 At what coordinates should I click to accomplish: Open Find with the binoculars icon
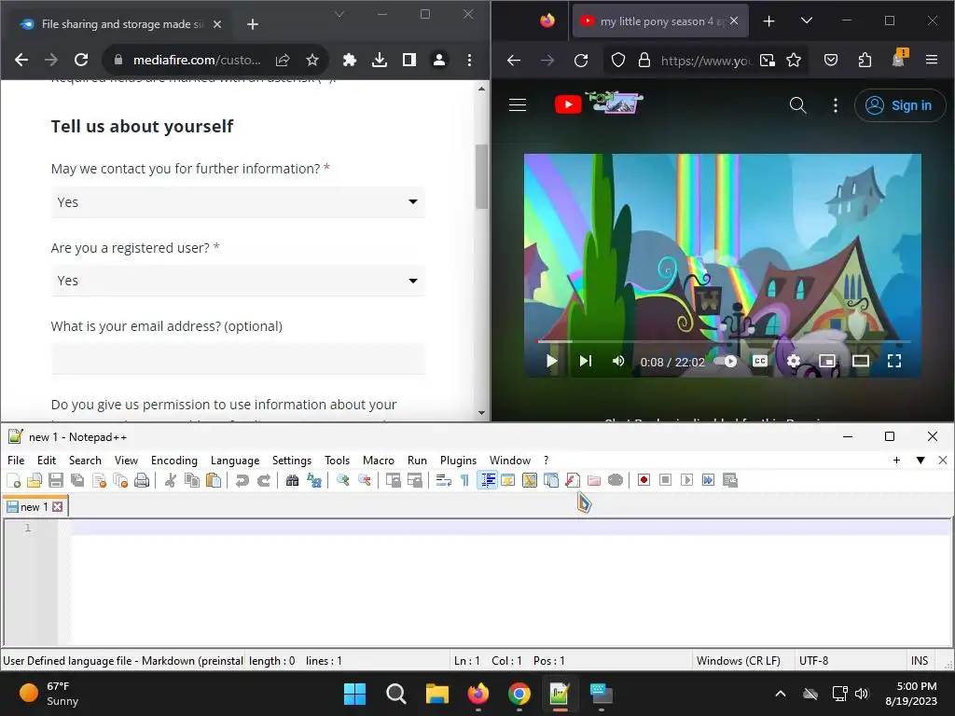[x=292, y=480]
